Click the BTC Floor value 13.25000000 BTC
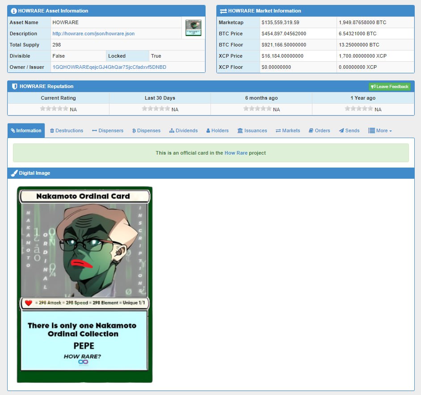Viewport: 421px width, 395px height. pyautogui.click(x=359, y=45)
